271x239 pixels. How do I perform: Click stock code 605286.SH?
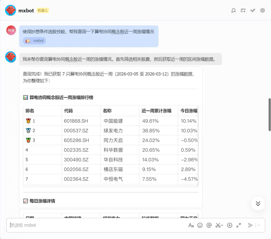point(76,140)
